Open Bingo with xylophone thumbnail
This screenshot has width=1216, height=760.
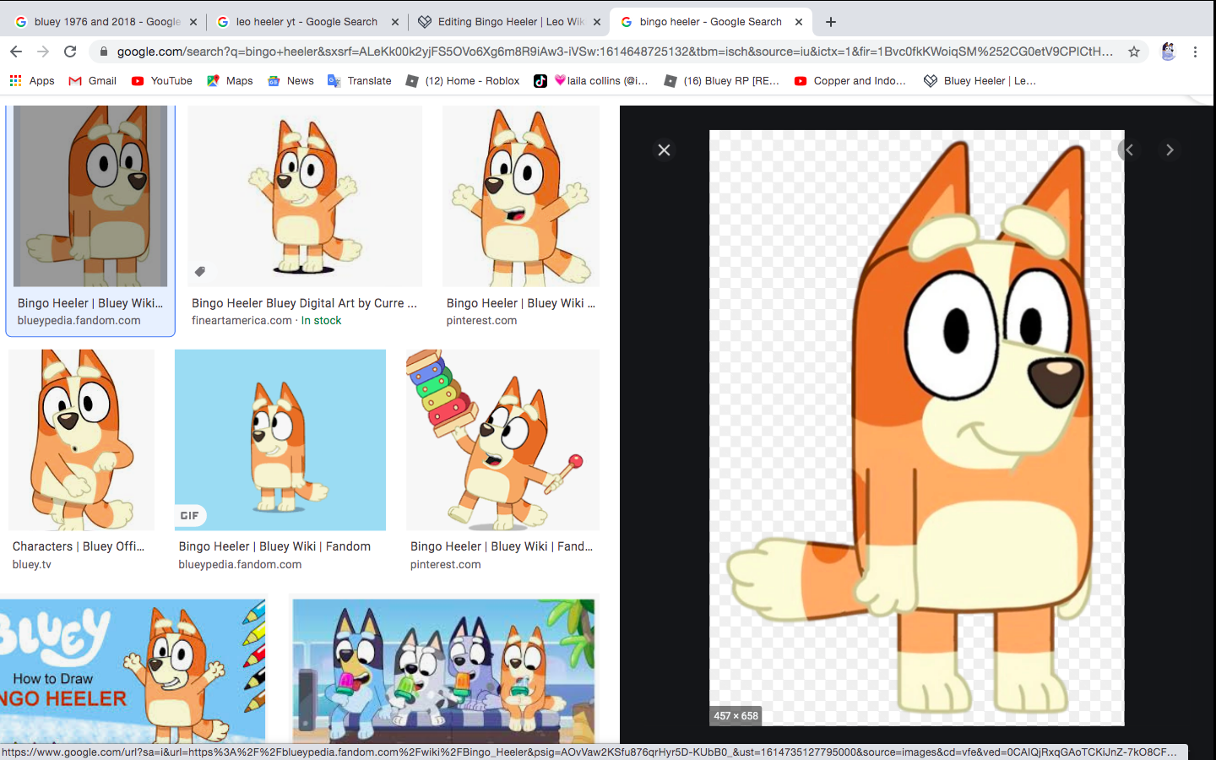point(503,440)
